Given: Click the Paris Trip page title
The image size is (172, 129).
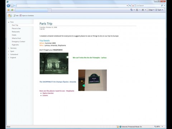Looking at the screenshot, I should point(46,24).
